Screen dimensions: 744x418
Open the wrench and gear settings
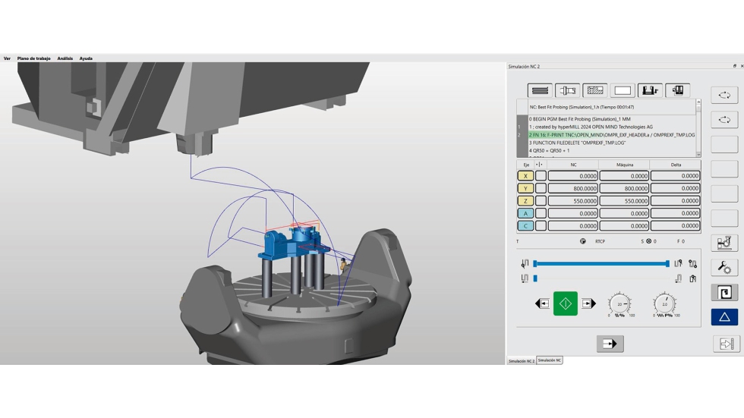(x=724, y=267)
